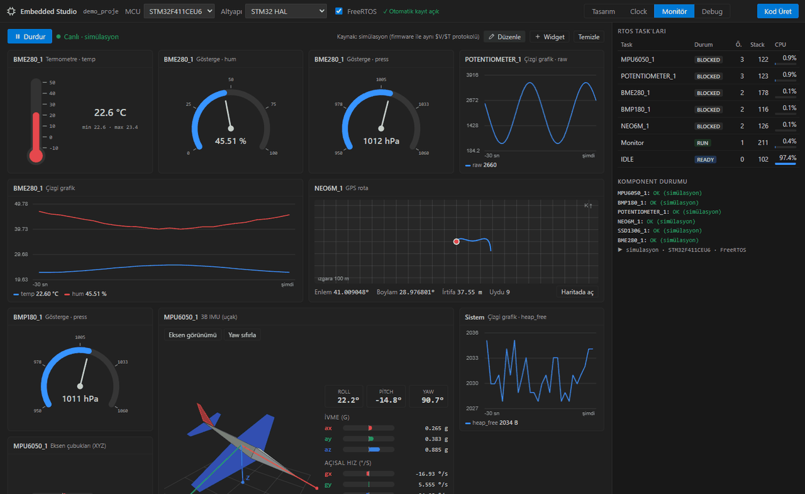805x494 pixels.
Task: Click the CPU column header
Action: (x=780, y=45)
